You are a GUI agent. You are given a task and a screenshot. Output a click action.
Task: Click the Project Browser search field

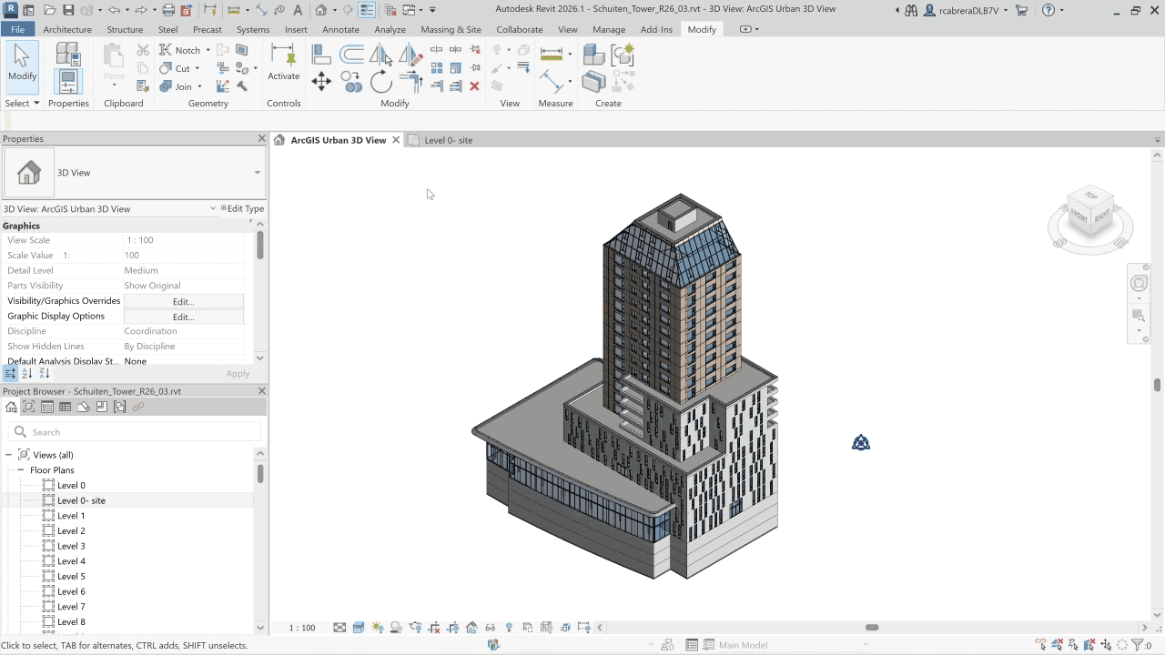coord(137,432)
